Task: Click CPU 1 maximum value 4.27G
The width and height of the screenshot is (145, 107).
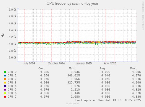Action: (136, 76)
